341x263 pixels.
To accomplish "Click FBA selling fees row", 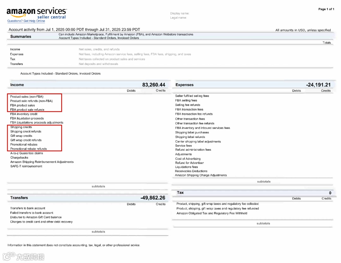I will [186, 100].
